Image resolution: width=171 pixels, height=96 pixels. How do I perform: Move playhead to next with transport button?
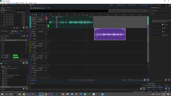pos(85,80)
